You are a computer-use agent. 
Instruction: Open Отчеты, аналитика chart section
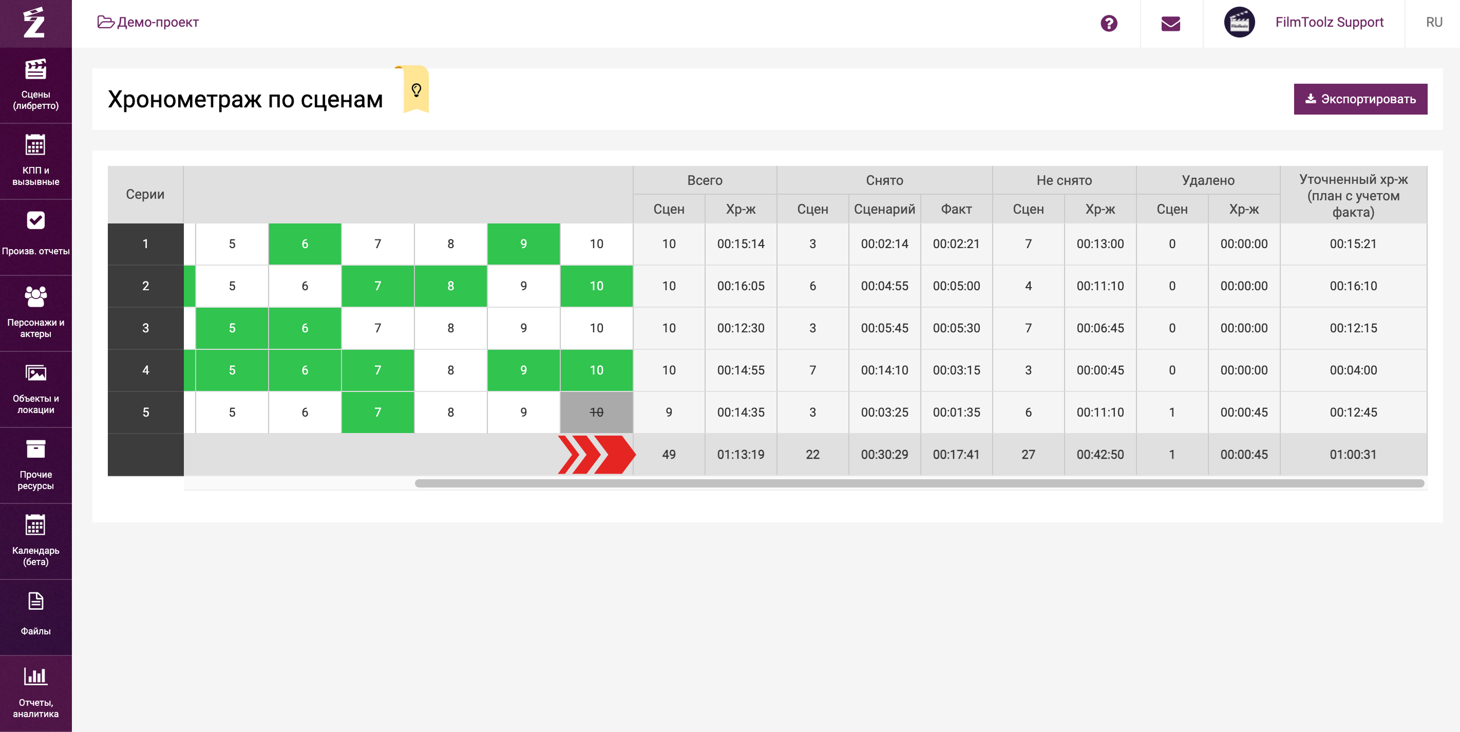[35, 692]
